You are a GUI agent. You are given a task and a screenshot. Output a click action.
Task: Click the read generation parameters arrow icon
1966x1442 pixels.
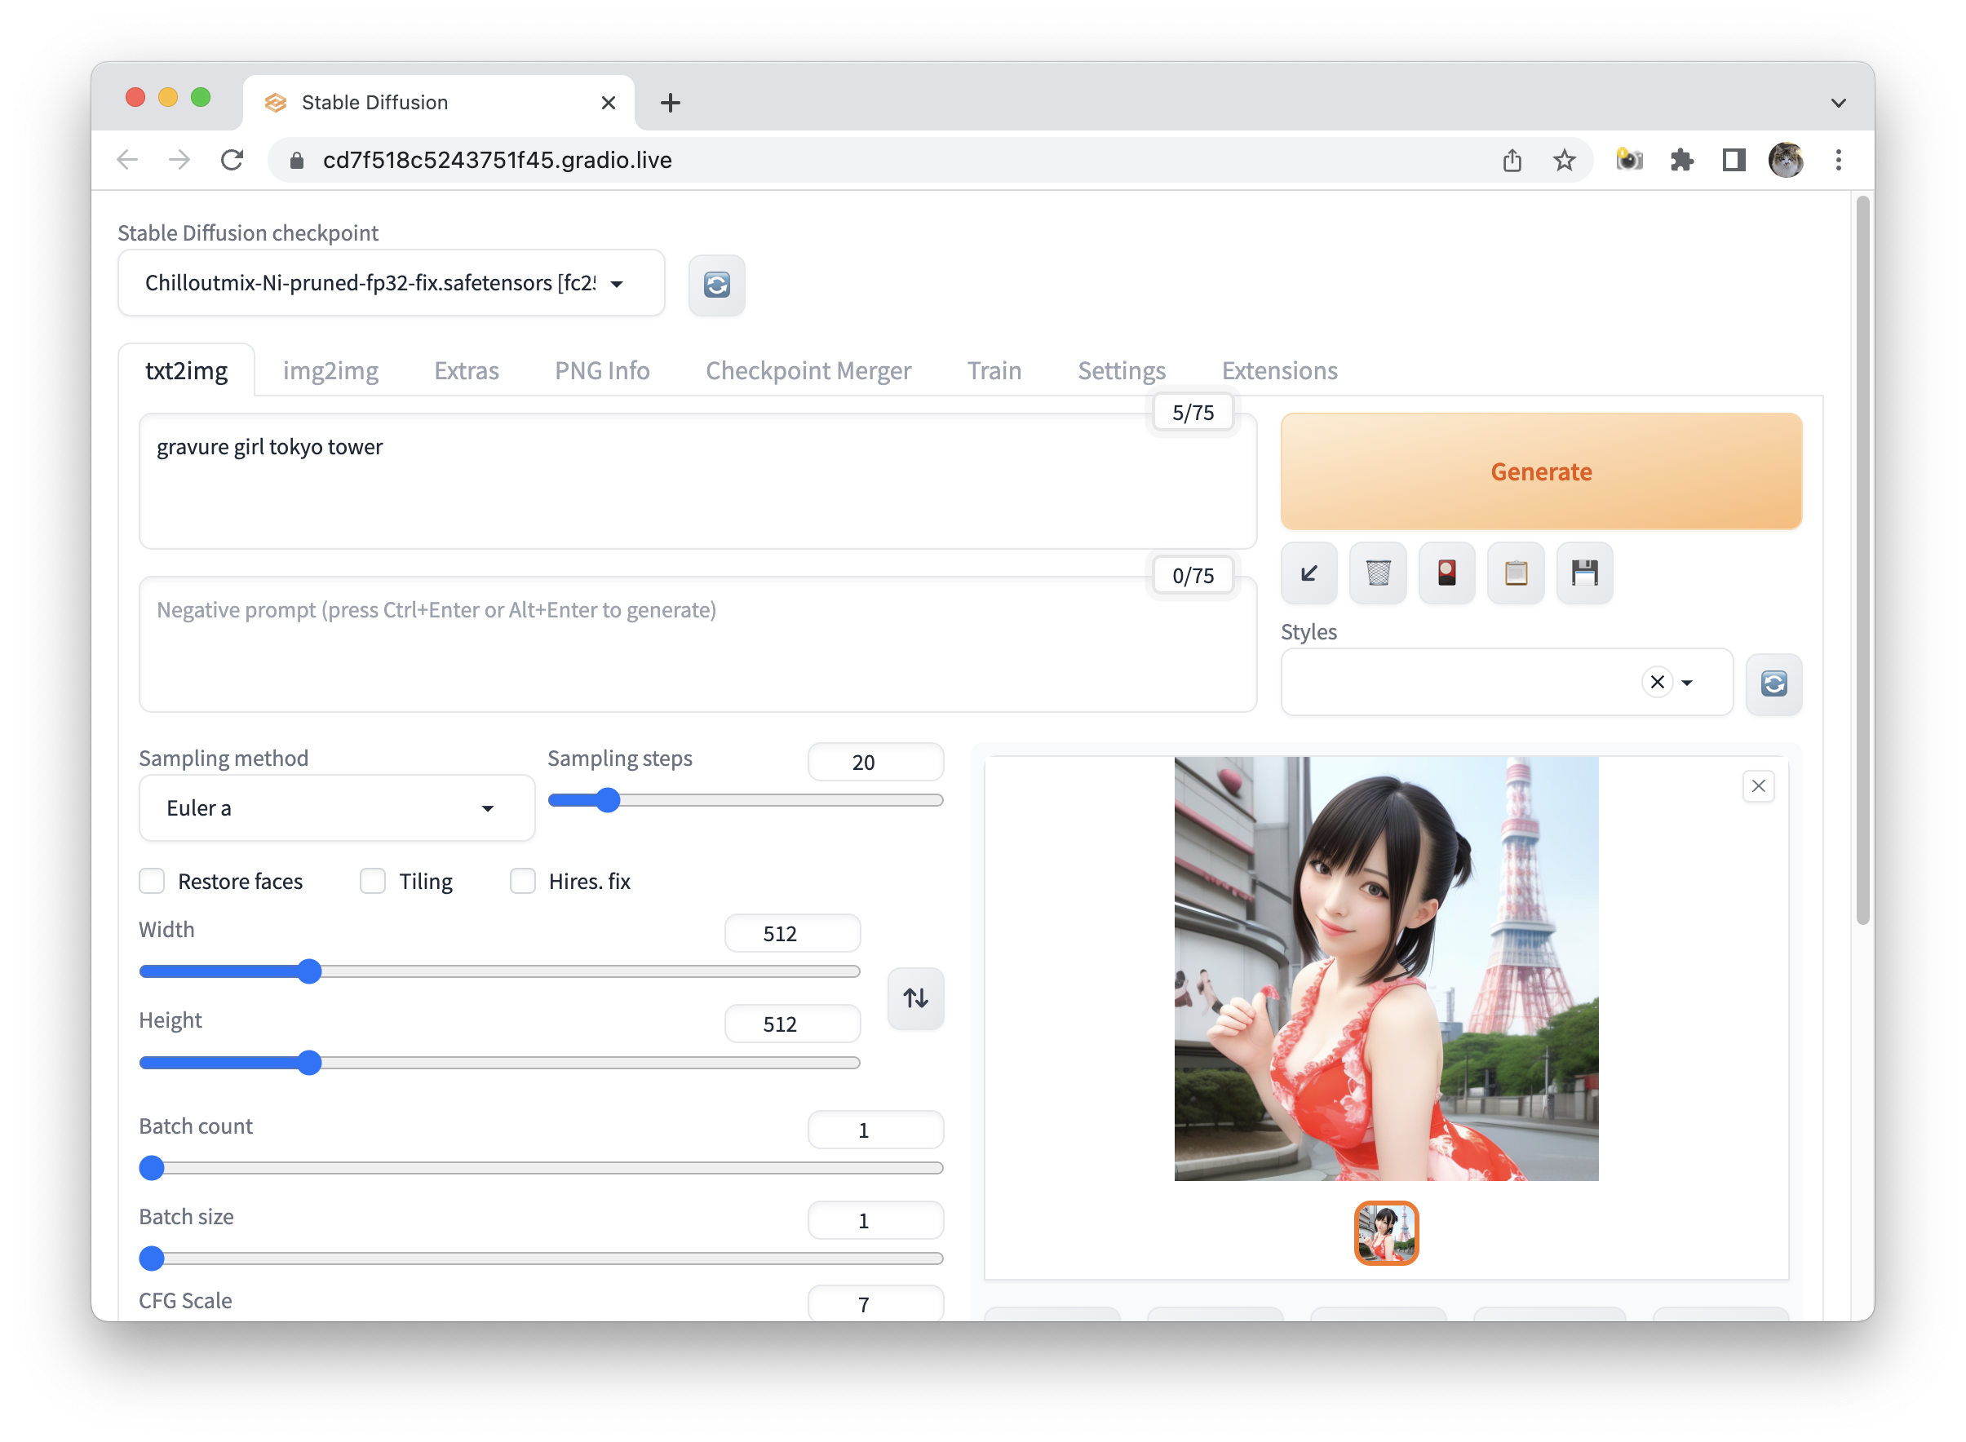coord(1308,573)
